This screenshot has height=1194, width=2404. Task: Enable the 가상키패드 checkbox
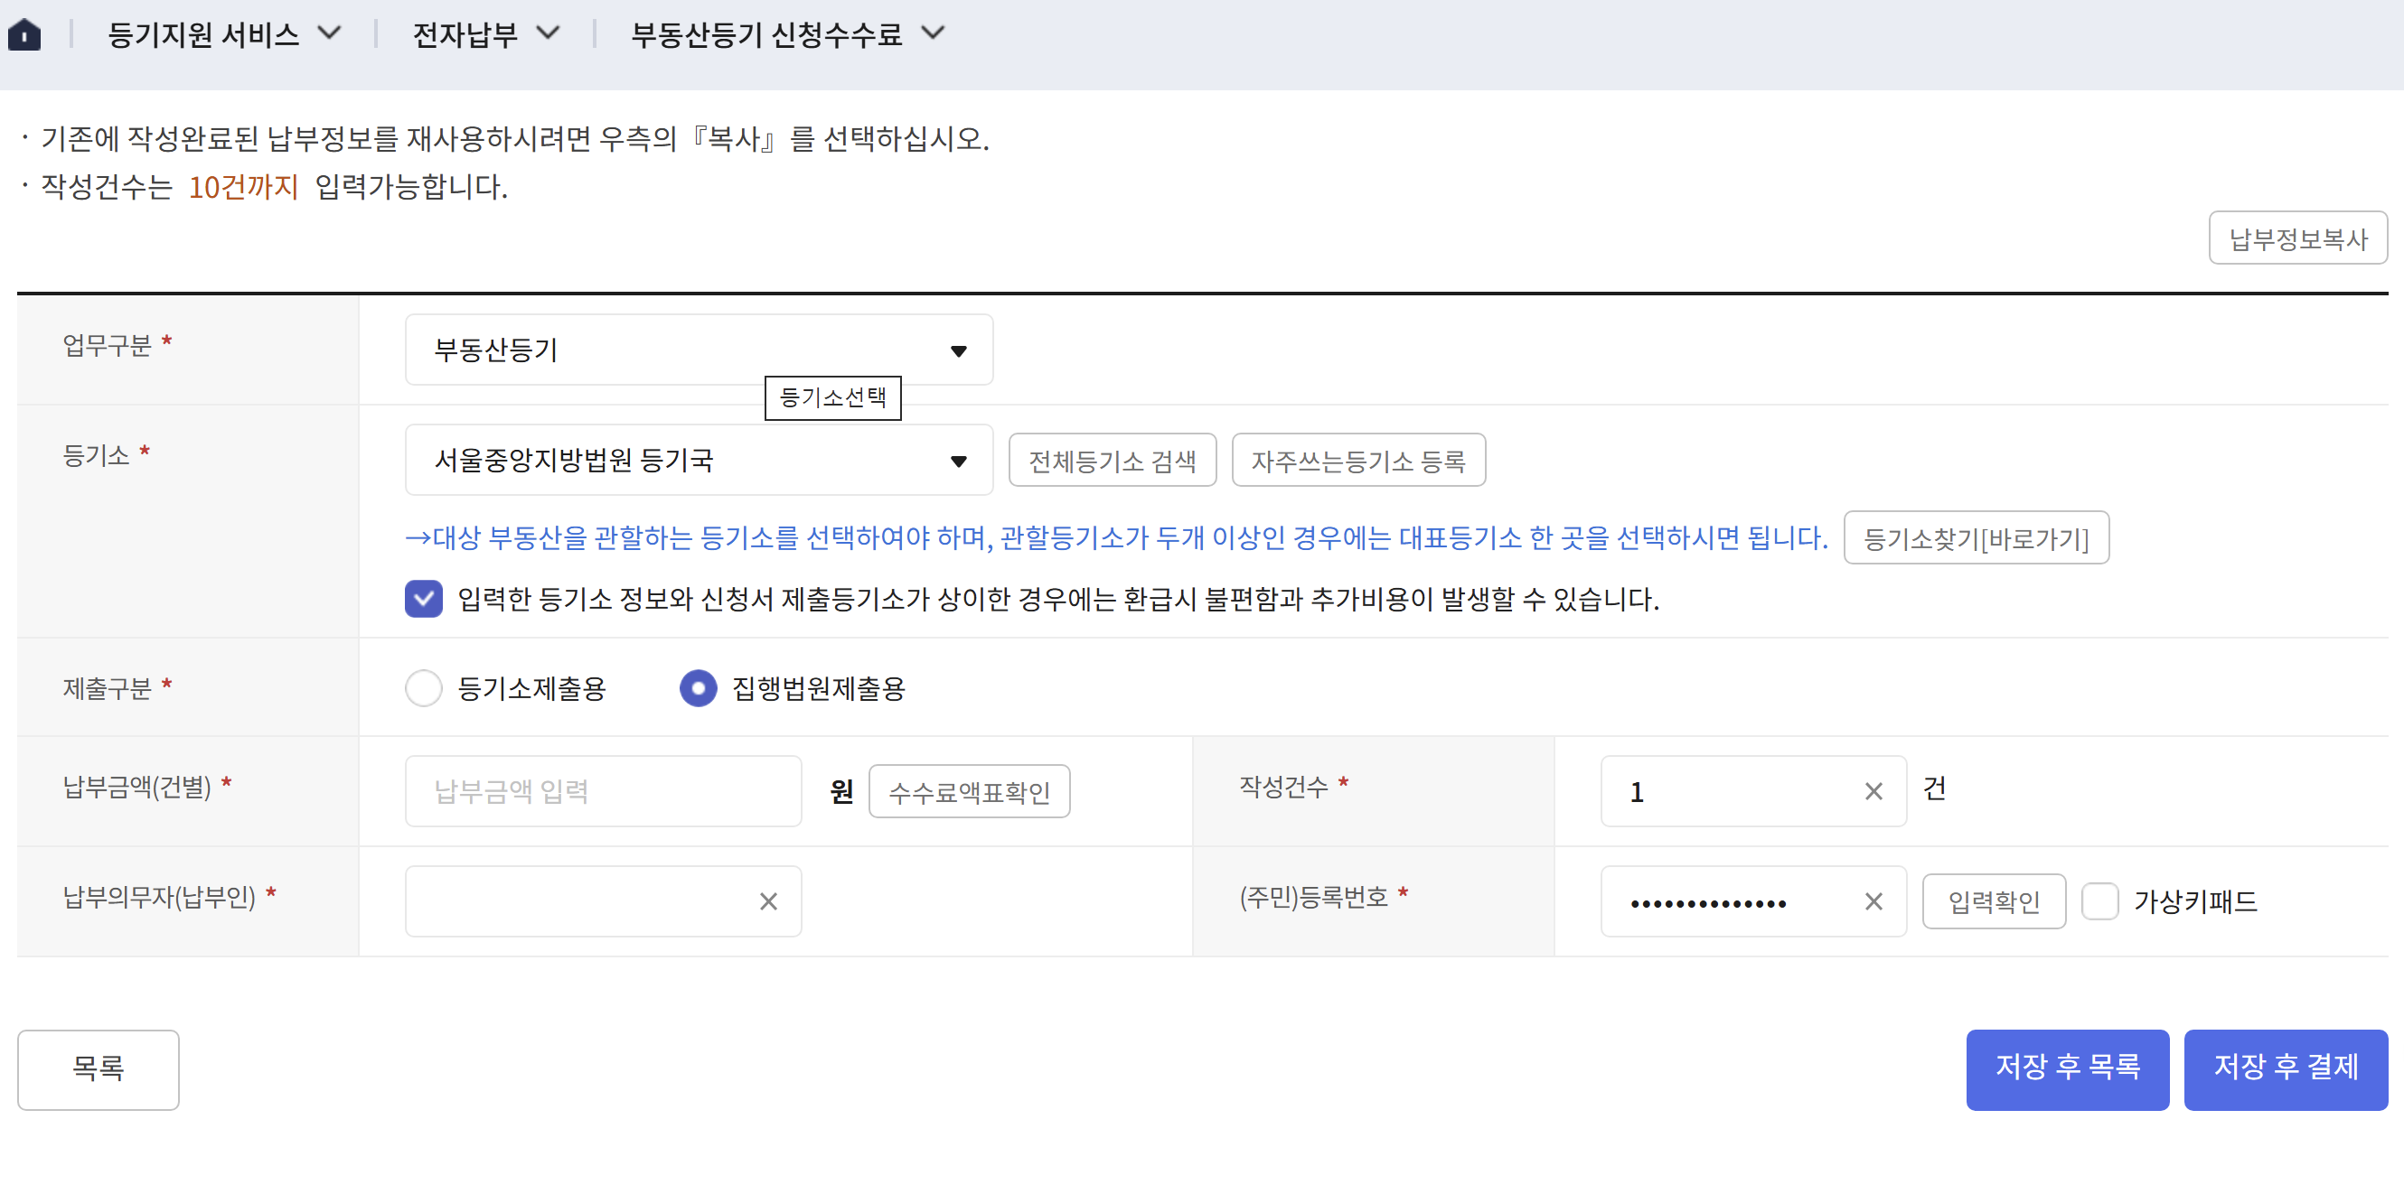[x=2099, y=901]
